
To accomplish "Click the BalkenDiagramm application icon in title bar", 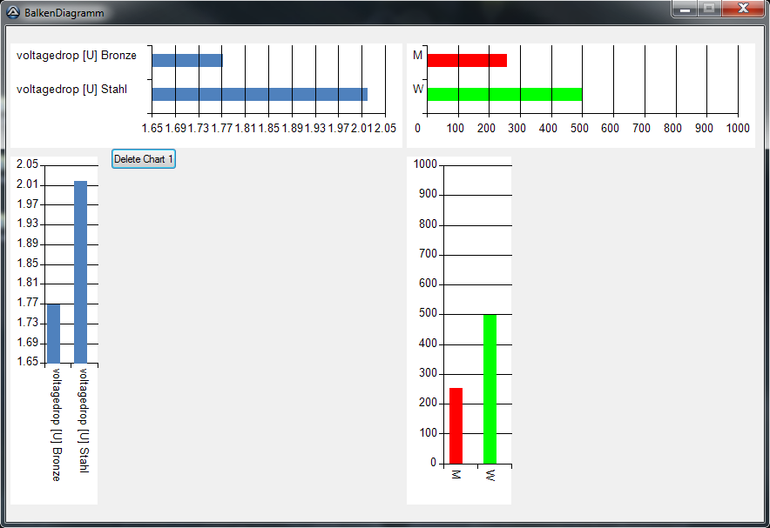I will [x=13, y=13].
